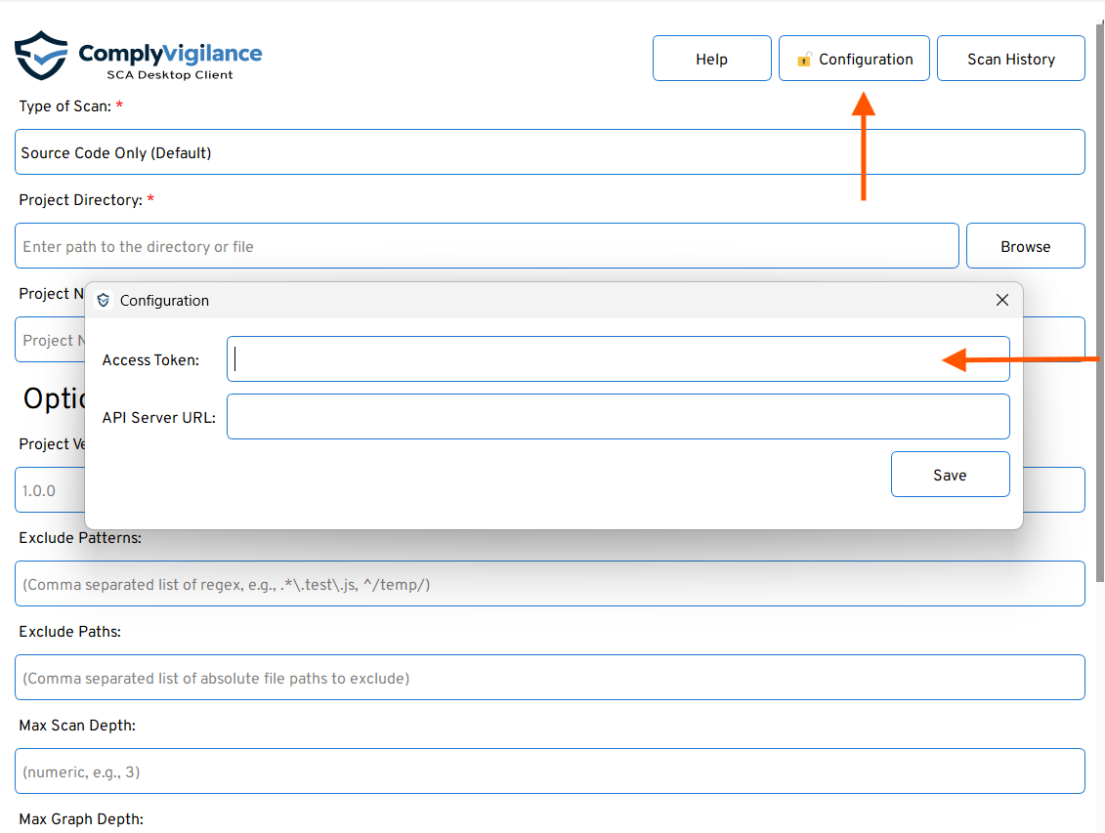Focus the Project Directory path field
This screenshot has width=1105, height=833.
coord(486,246)
